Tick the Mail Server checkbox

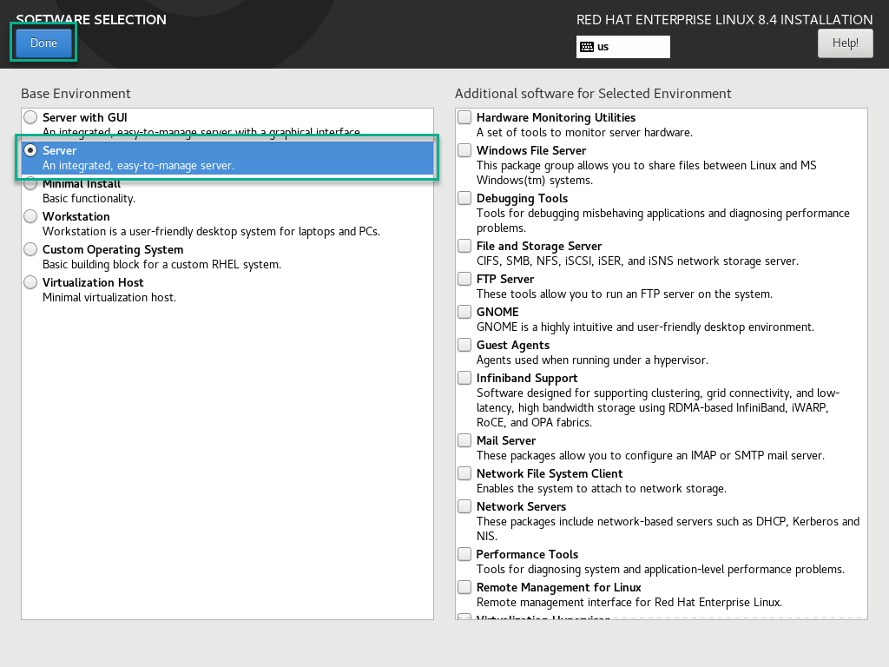[x=465, y=440]
